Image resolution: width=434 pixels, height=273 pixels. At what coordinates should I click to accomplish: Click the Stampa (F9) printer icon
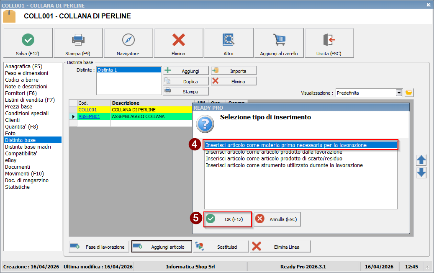tap(78, 40)
